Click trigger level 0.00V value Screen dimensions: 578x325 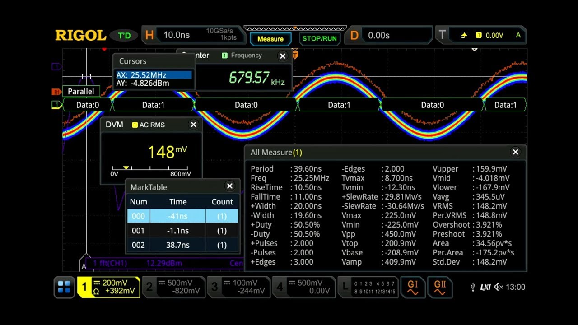(494, 35)
